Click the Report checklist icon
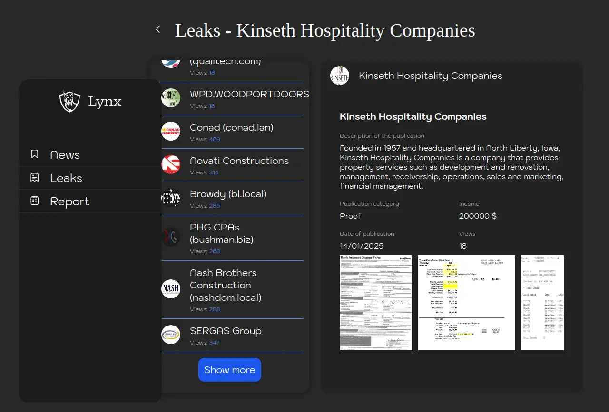Viewport: 609px width, 412px height. pyautogui.click(x=35, y=201)
